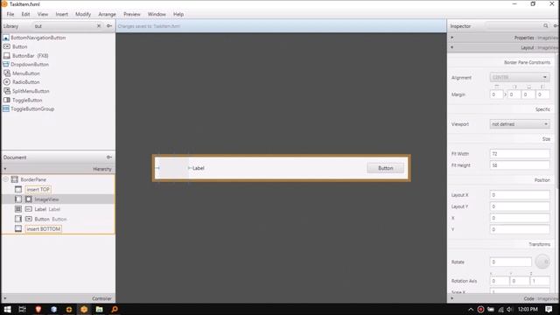Image resolution: width=560 pixels, height=315 pixels.
Task: Expand the Code section in Inspector
Action: (452, 298)
